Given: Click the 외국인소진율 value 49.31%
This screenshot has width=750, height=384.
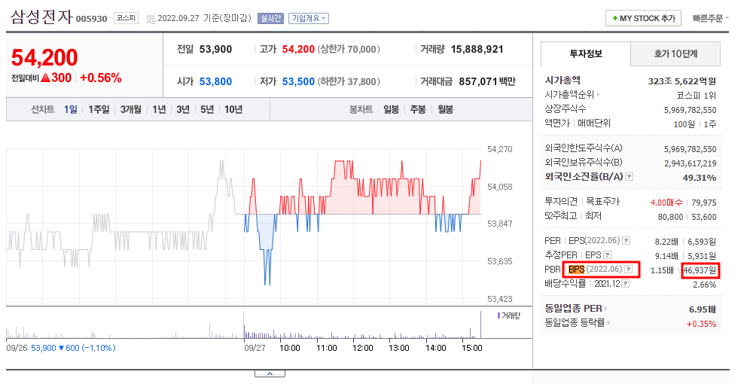Looking at the screenshot, I should (700, 178).
